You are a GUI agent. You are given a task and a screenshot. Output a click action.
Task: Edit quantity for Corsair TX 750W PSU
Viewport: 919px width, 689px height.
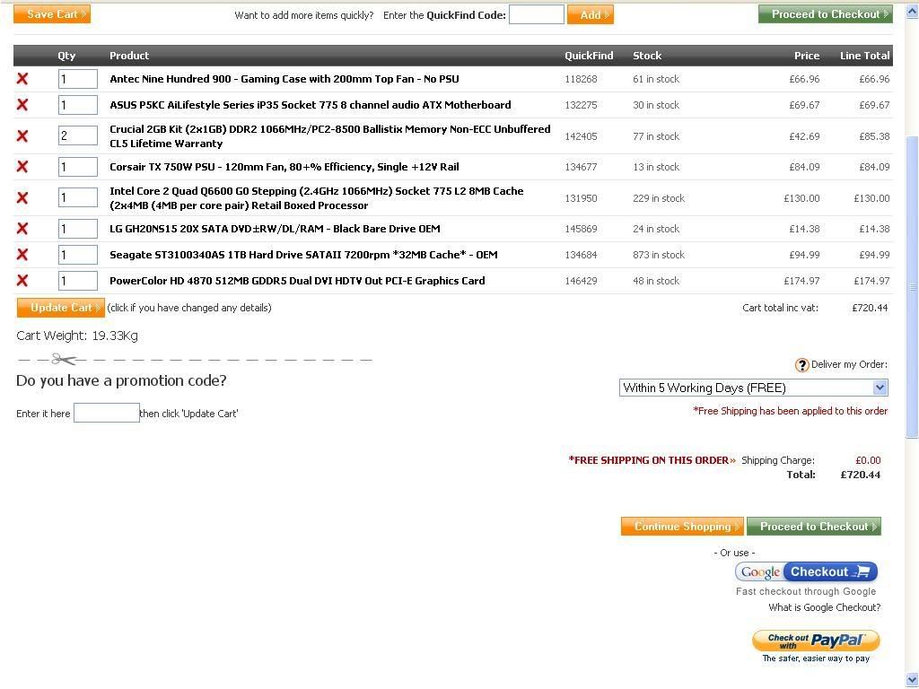(x=78, y=167)
